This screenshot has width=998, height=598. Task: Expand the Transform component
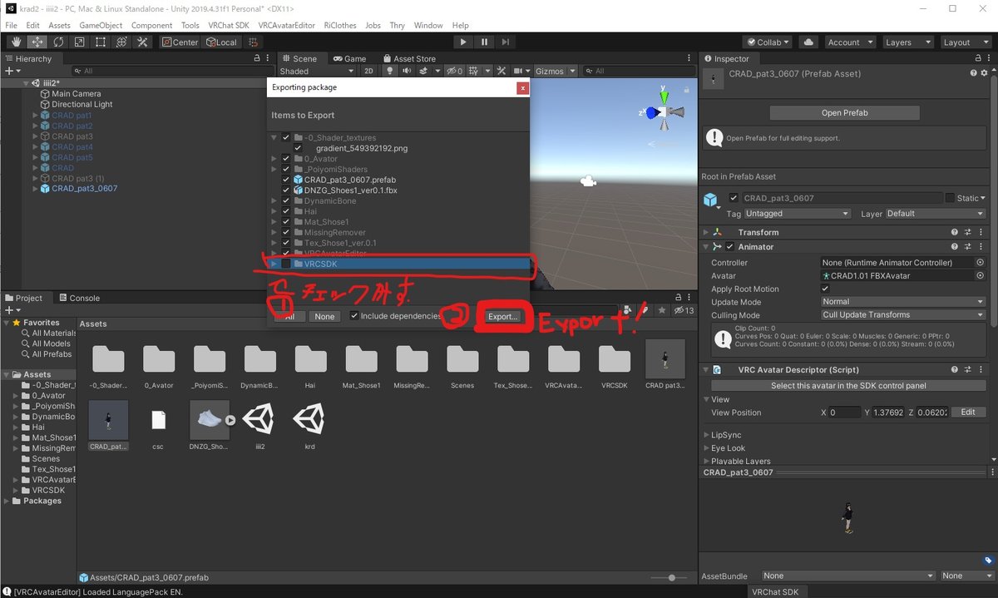[x=707, y=232]
